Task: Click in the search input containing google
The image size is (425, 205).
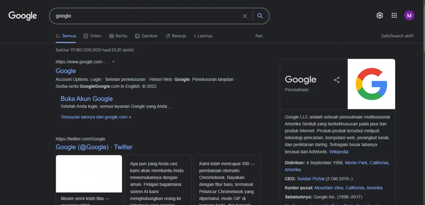Action: point(146,16)
